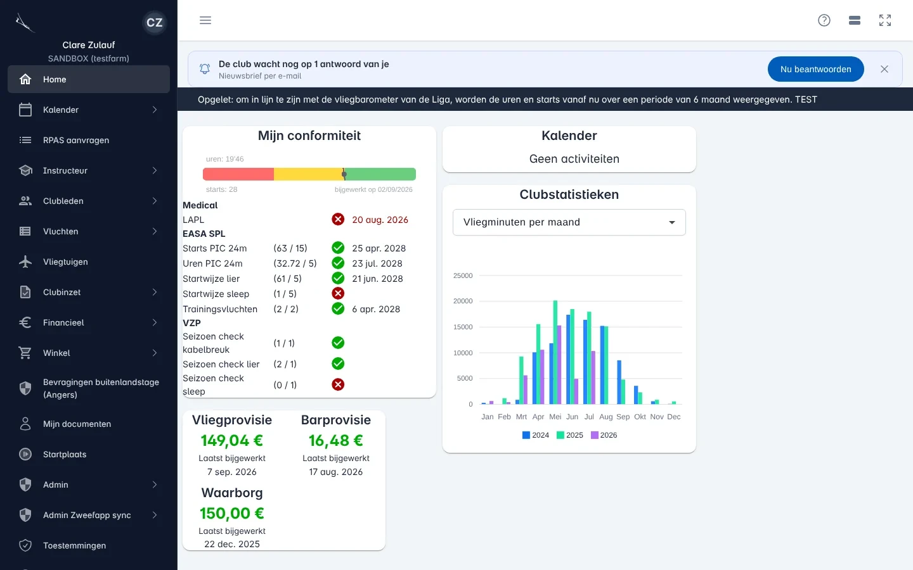Click the Barprovisie amount 16,48 €

click(336, 440)
